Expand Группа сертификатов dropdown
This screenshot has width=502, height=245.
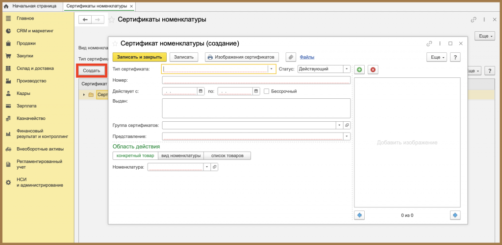[340, 125]
